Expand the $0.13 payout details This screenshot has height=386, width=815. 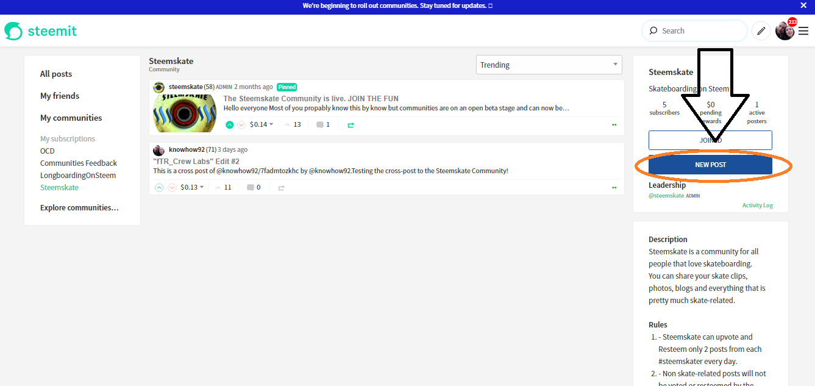pos(193,187)
